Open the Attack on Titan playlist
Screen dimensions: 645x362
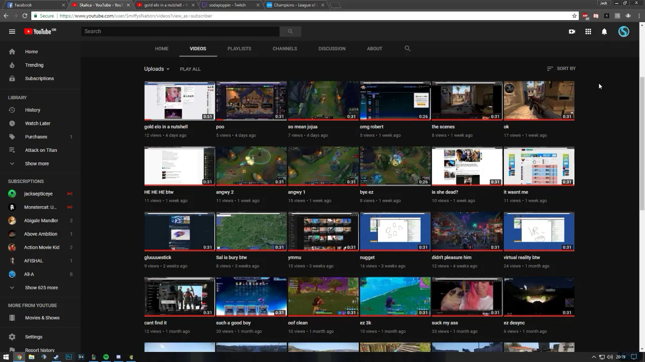coord(40,150)
